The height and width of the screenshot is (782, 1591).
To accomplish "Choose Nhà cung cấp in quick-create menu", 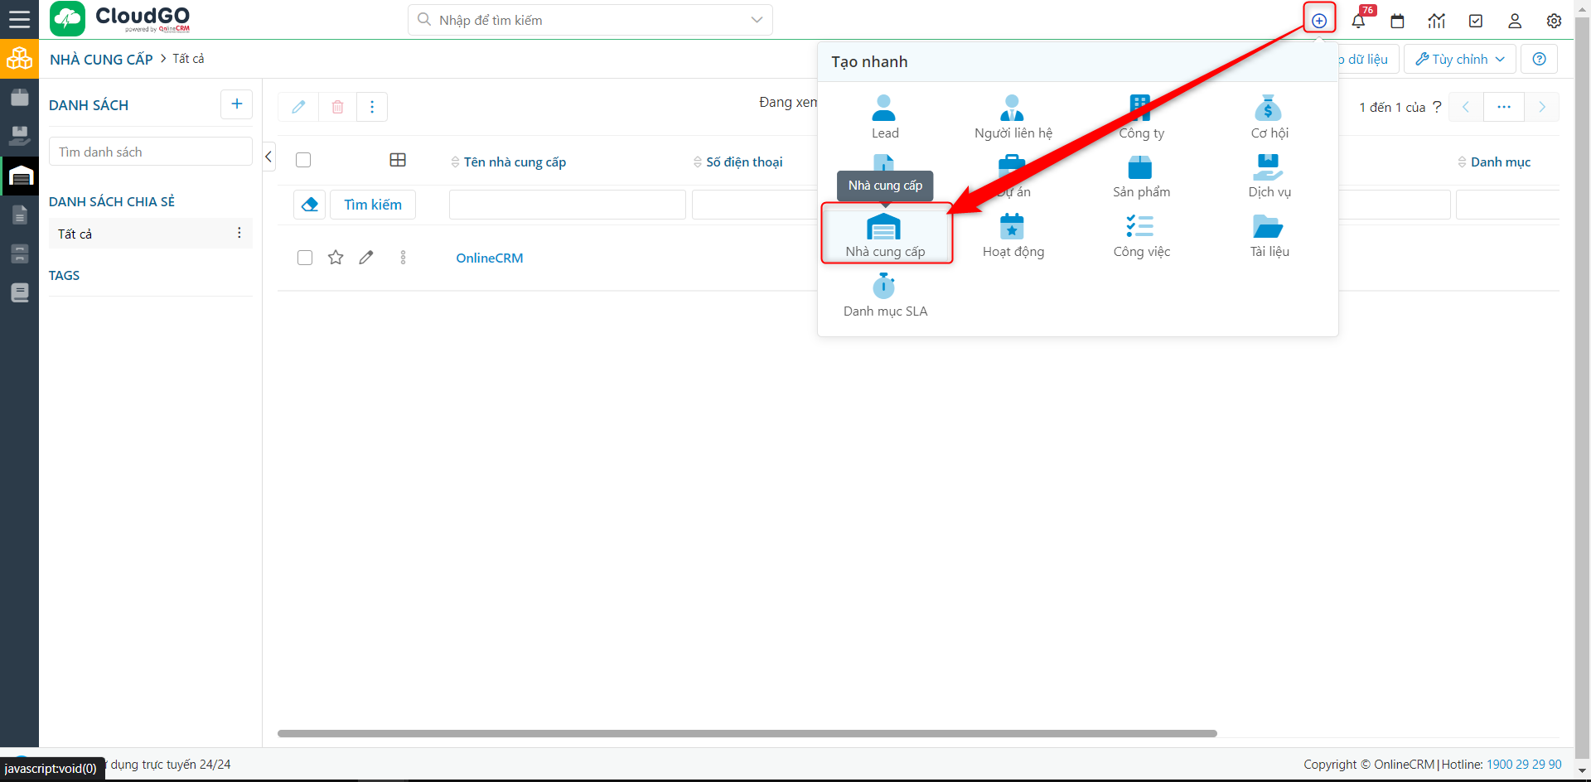I will pos(885,234).
